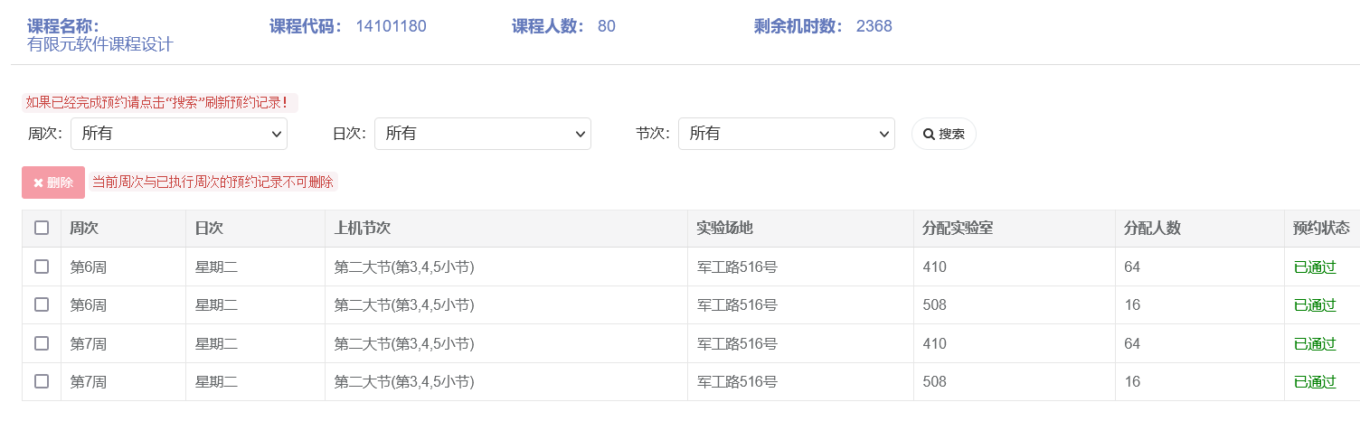Screen dimensions: 1360x421
Task: Click the course name 有限元软件课程设计
Action: coord(100,44)
